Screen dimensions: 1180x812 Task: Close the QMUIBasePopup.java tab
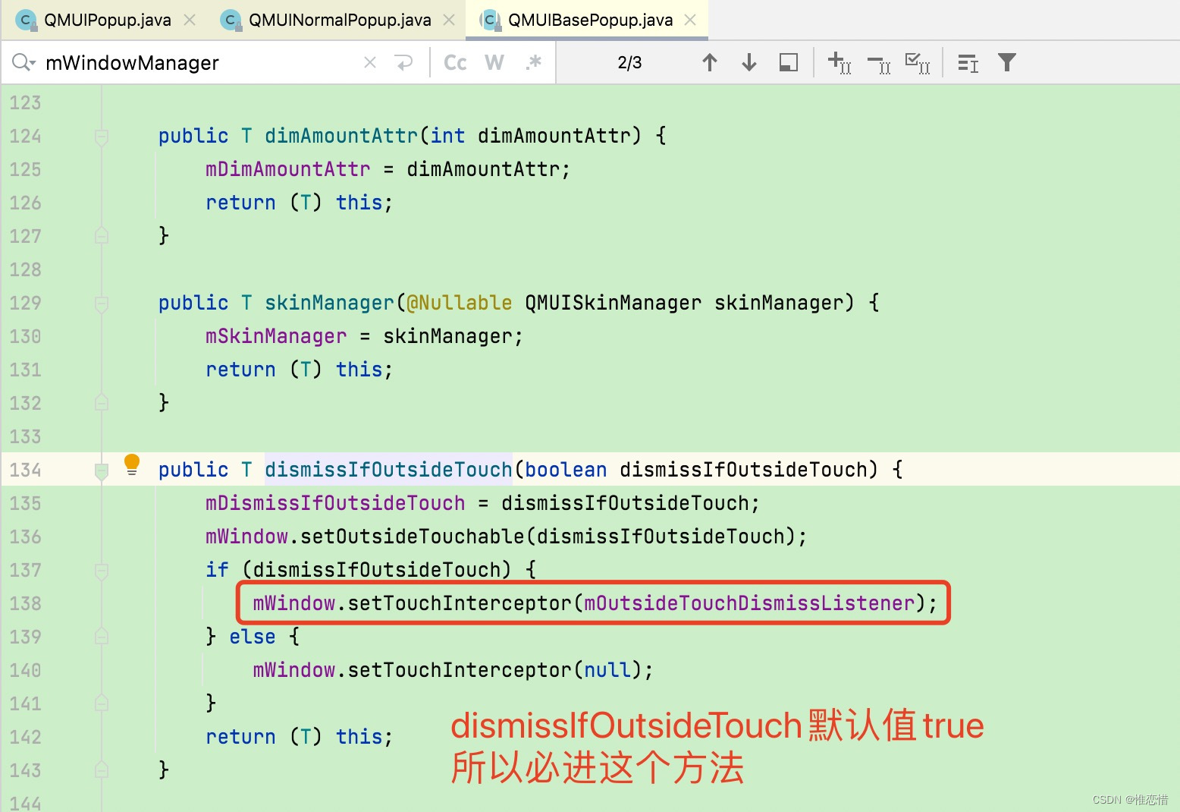click(x=690, y=20)
